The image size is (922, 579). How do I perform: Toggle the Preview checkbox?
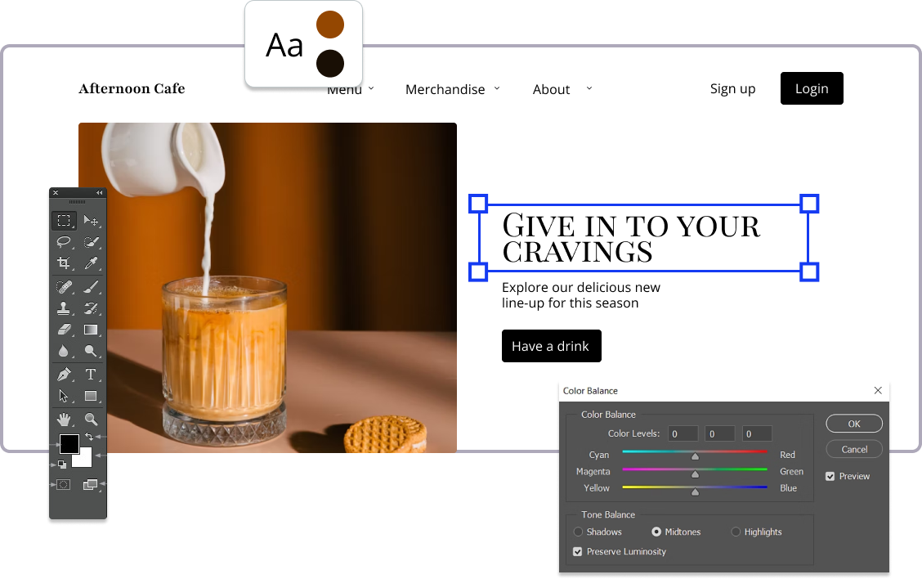(830, 476)
